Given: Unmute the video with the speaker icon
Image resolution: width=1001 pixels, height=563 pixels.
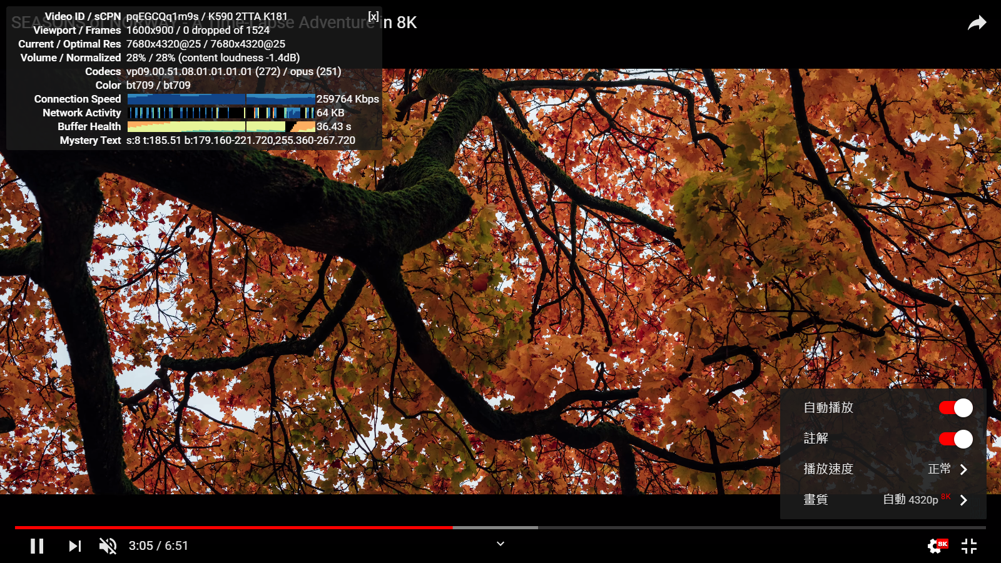Looking at the screenshot, I should (x=108, y=546).
